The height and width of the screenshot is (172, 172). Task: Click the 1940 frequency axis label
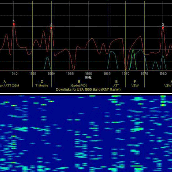tap(14, 74)
